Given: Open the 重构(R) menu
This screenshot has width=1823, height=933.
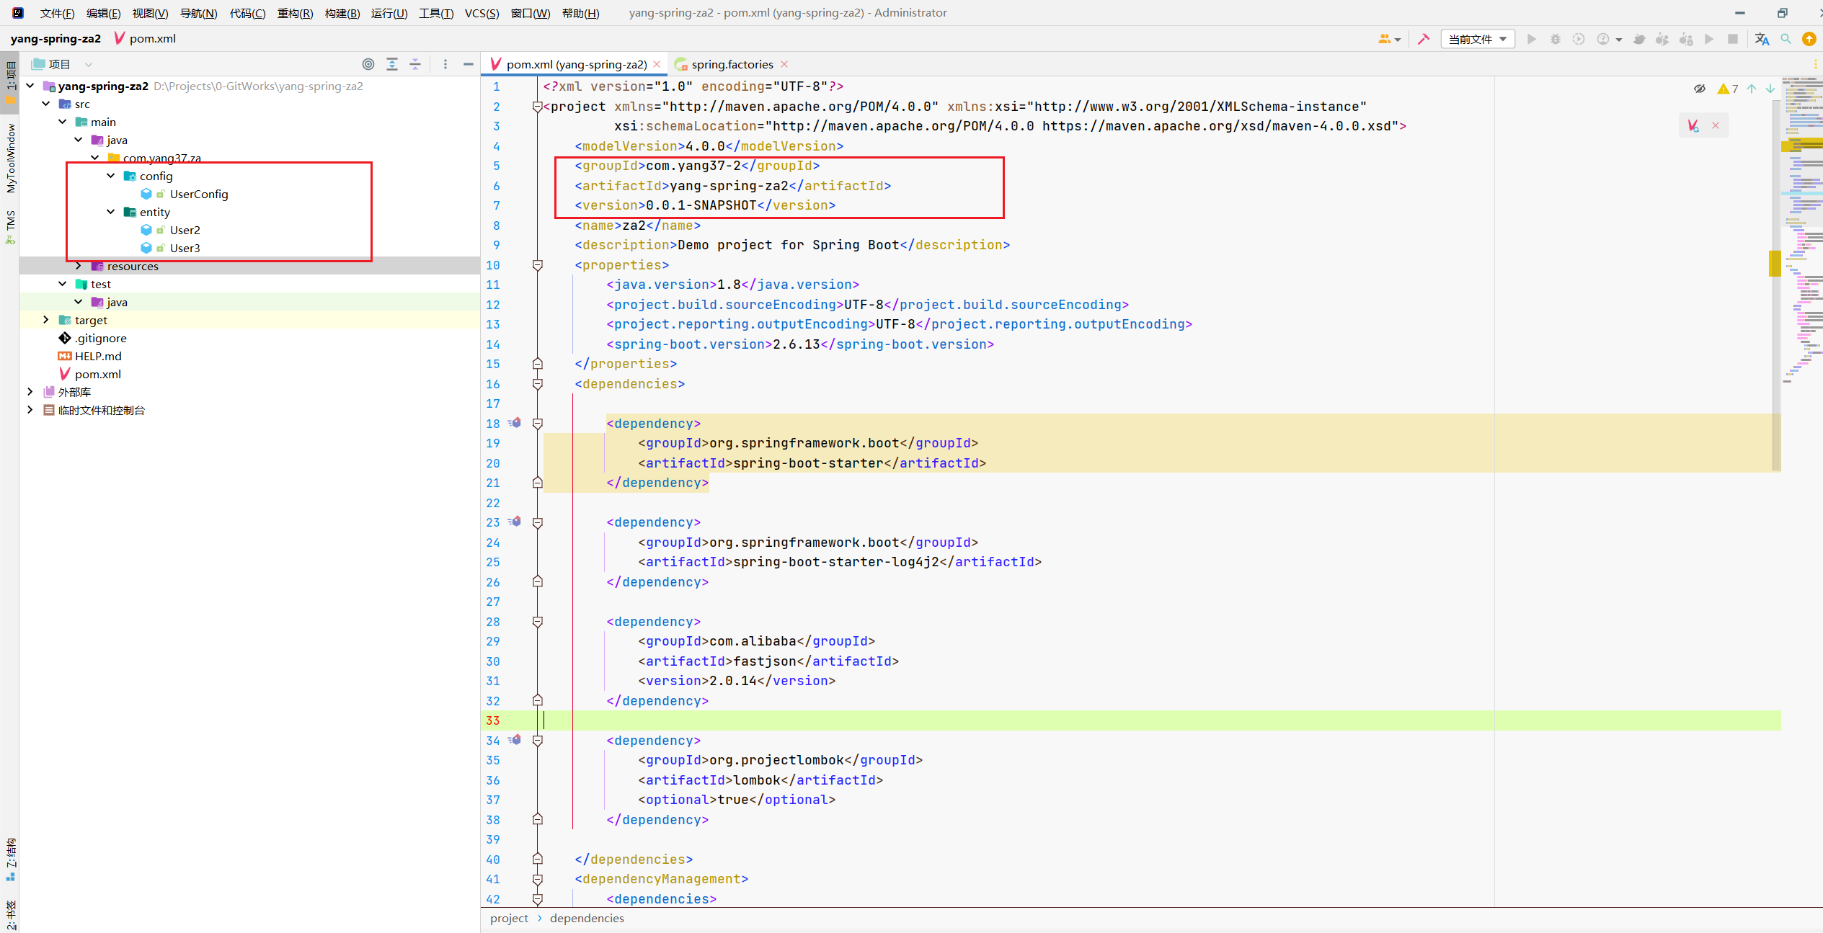Looking at the screenshot, I should pyautogui.click(x=295, y=13).
